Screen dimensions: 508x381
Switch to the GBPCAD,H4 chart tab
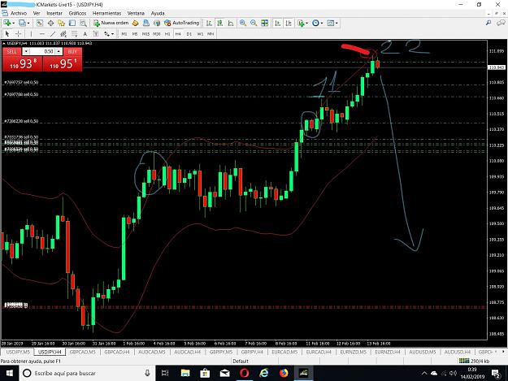point(117,352)
